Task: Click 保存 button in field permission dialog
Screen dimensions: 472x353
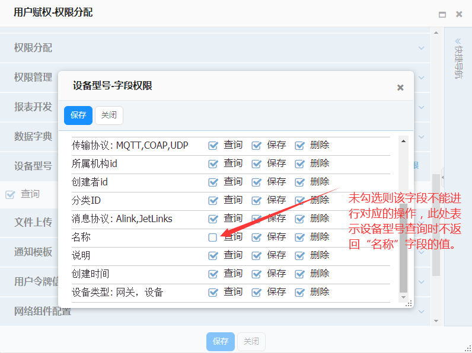Action: [x=78, y=115]
